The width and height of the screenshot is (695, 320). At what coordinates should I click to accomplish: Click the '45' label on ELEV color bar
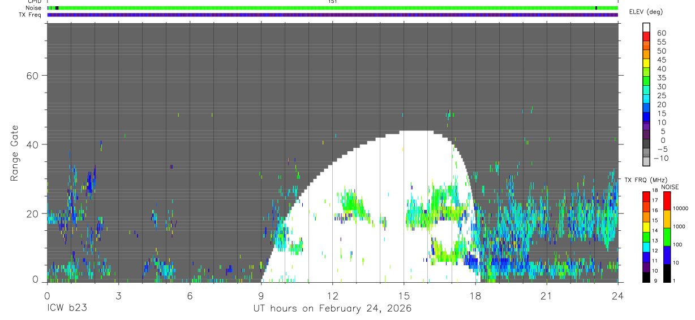click(661, 60)
